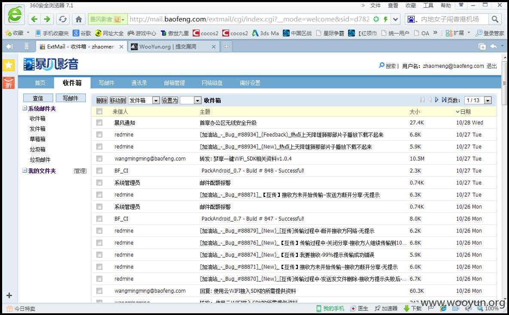509x315 pixels.
Task: Check the 暴风通知 email checkbox
Action: click(99, 122)
